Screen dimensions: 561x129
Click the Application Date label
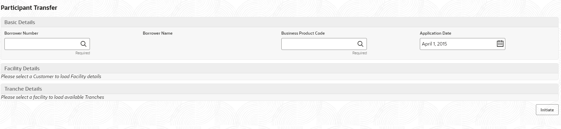coord(435,33)
